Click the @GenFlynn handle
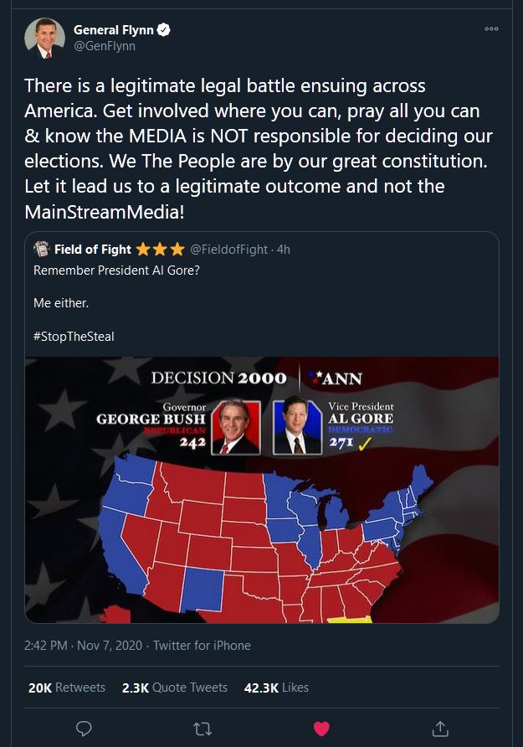Viewport: 523px width, 747px height. 105,46
